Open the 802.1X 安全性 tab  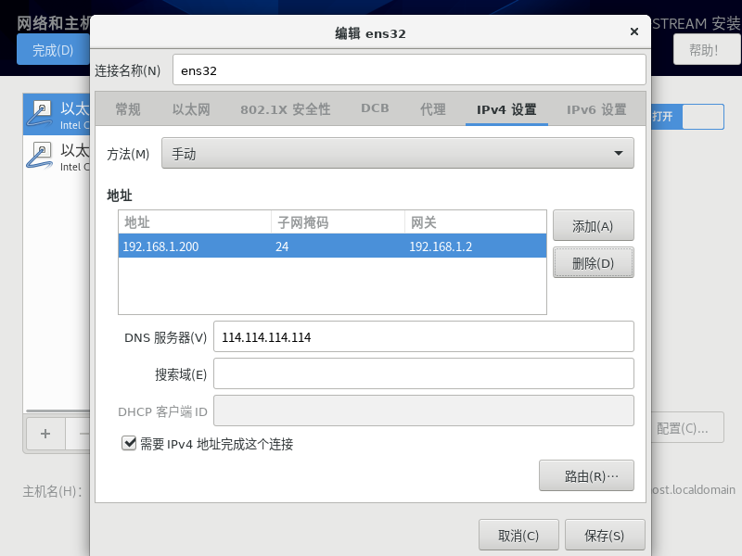[x=285, y=109]
